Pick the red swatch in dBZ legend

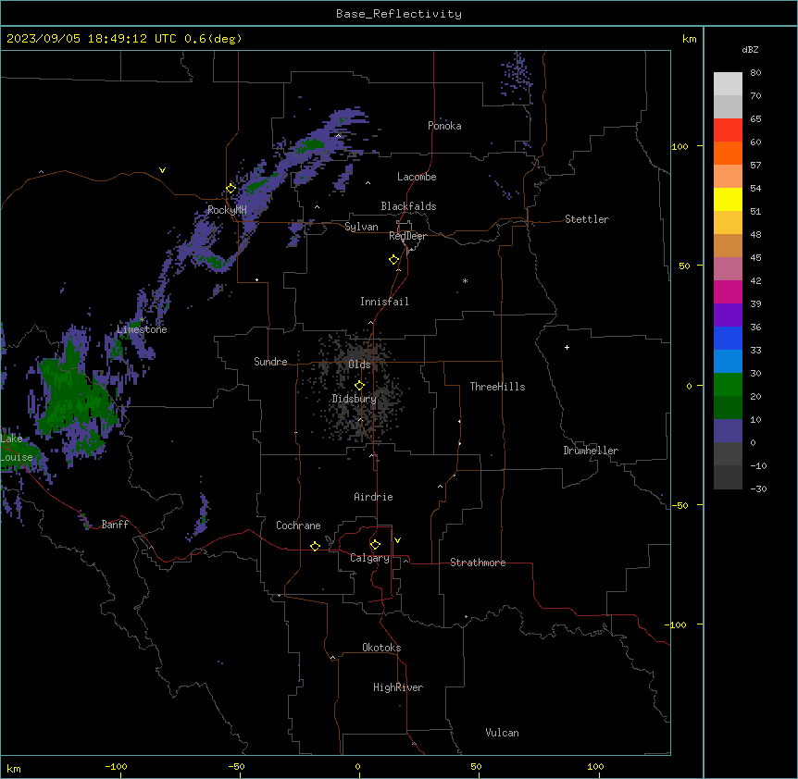(x=728, y=130)
